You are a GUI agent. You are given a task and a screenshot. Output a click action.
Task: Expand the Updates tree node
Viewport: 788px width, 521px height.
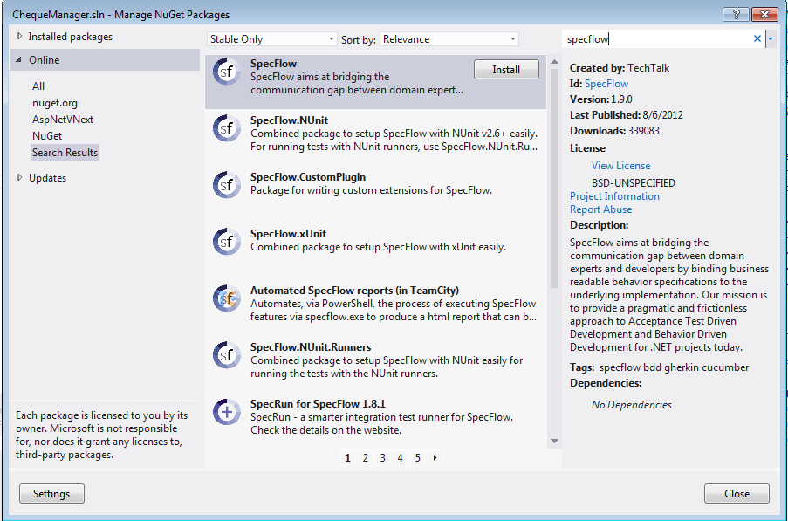point(19,177)
